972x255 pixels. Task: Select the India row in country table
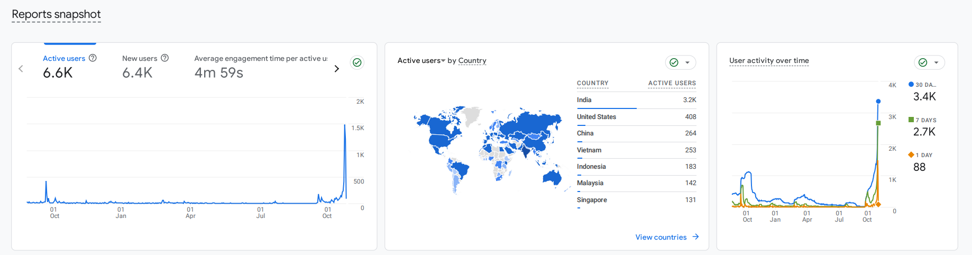pos(636,100)
